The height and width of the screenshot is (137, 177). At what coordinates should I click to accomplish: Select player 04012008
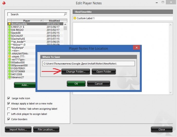21,74
